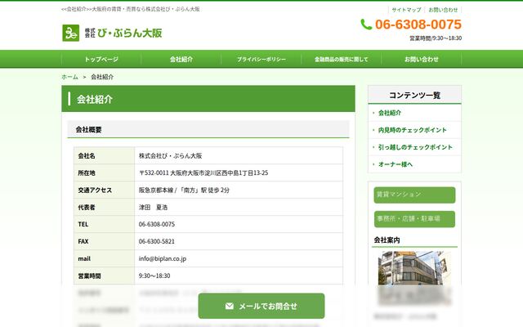
Task: Open オーナー様へ sidebar link
Action: pos(396,164)
